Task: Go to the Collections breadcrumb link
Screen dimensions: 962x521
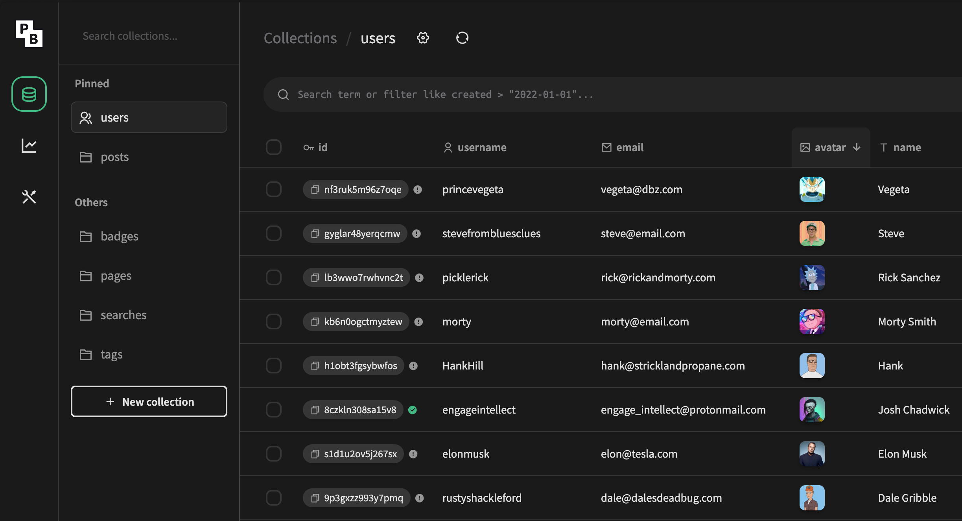Action: [x=300, y=38]
